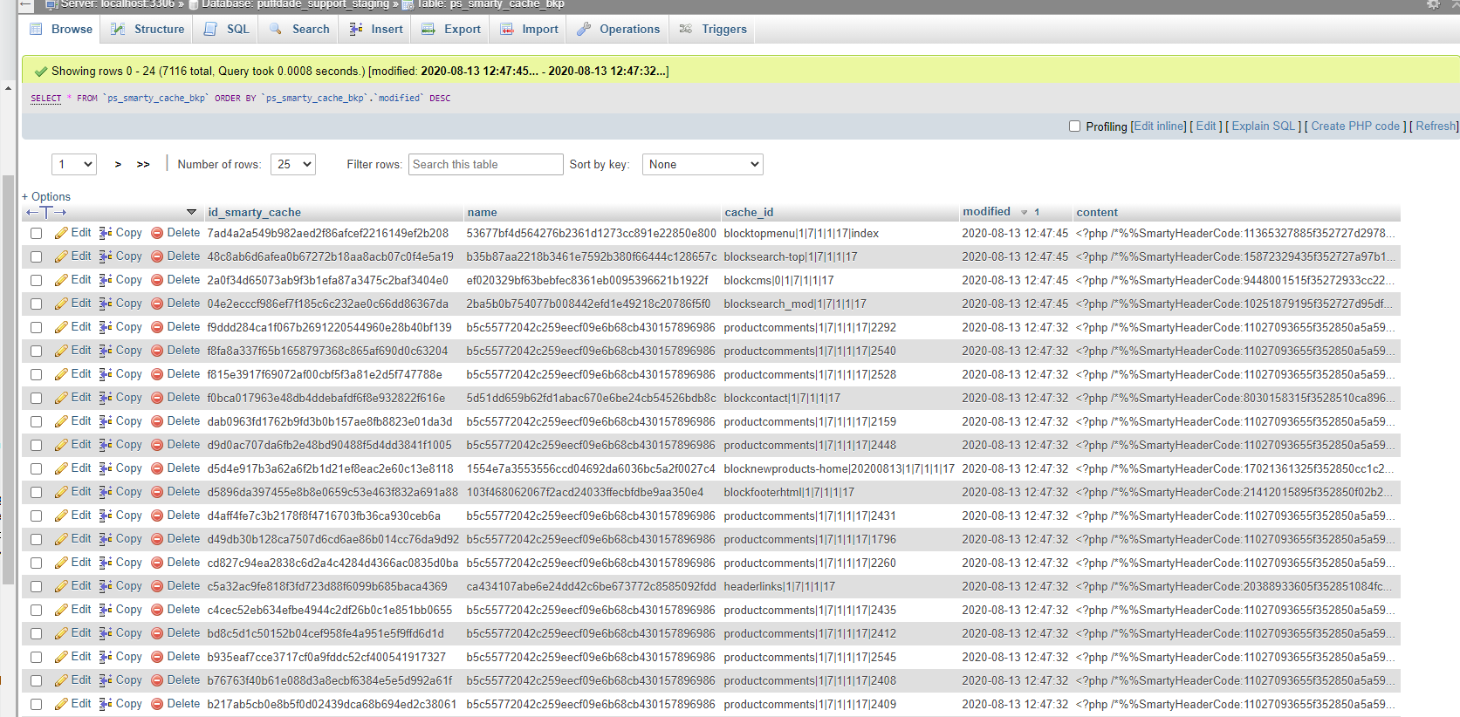Switch to the Browse tab
Image resolution: width=1460 pixels, height=717 pixels.
point(61,29)
